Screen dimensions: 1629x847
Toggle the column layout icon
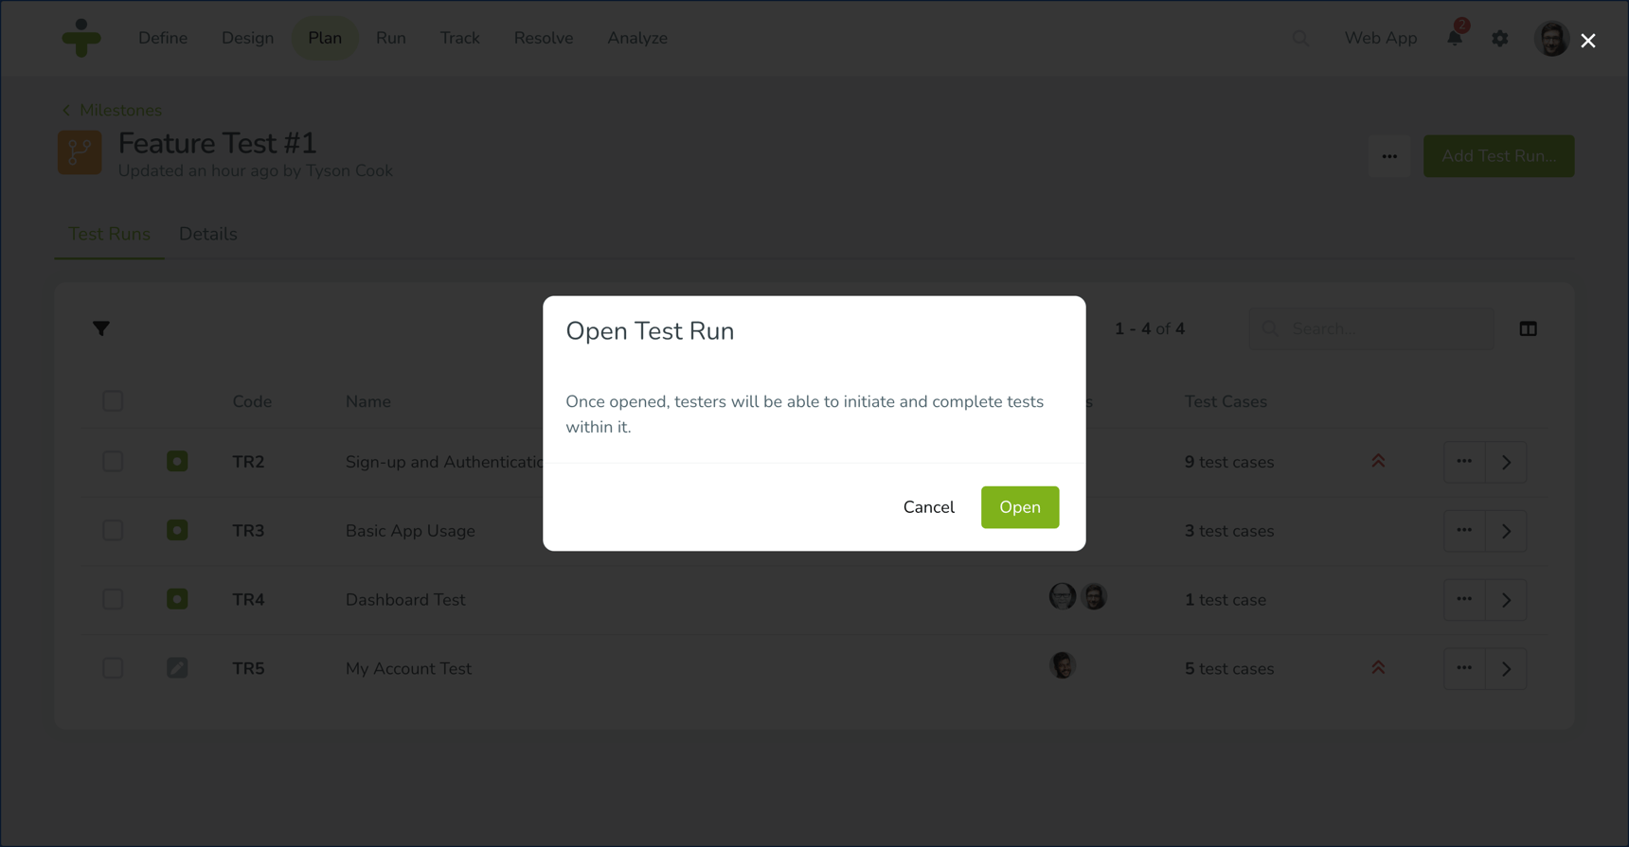tap(1528, 328)
